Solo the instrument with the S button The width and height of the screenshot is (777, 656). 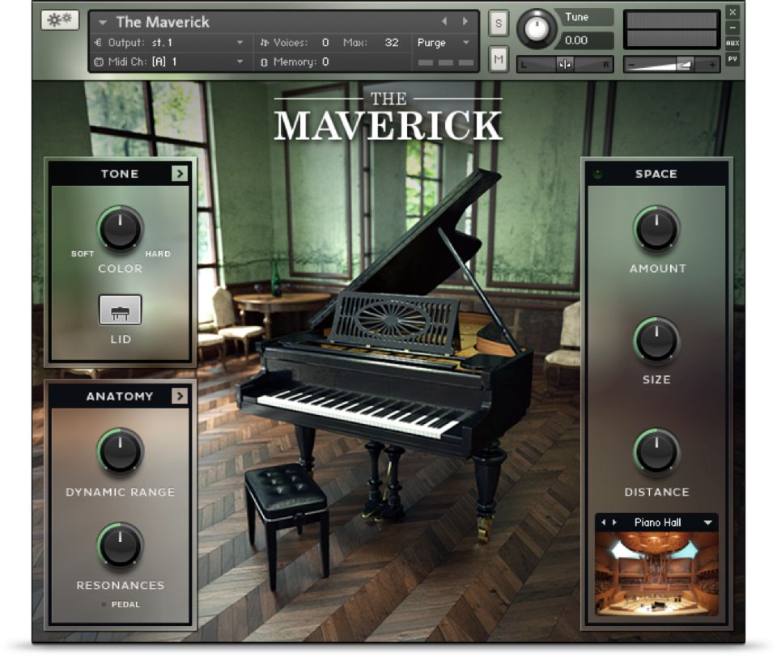coord(498,24)
